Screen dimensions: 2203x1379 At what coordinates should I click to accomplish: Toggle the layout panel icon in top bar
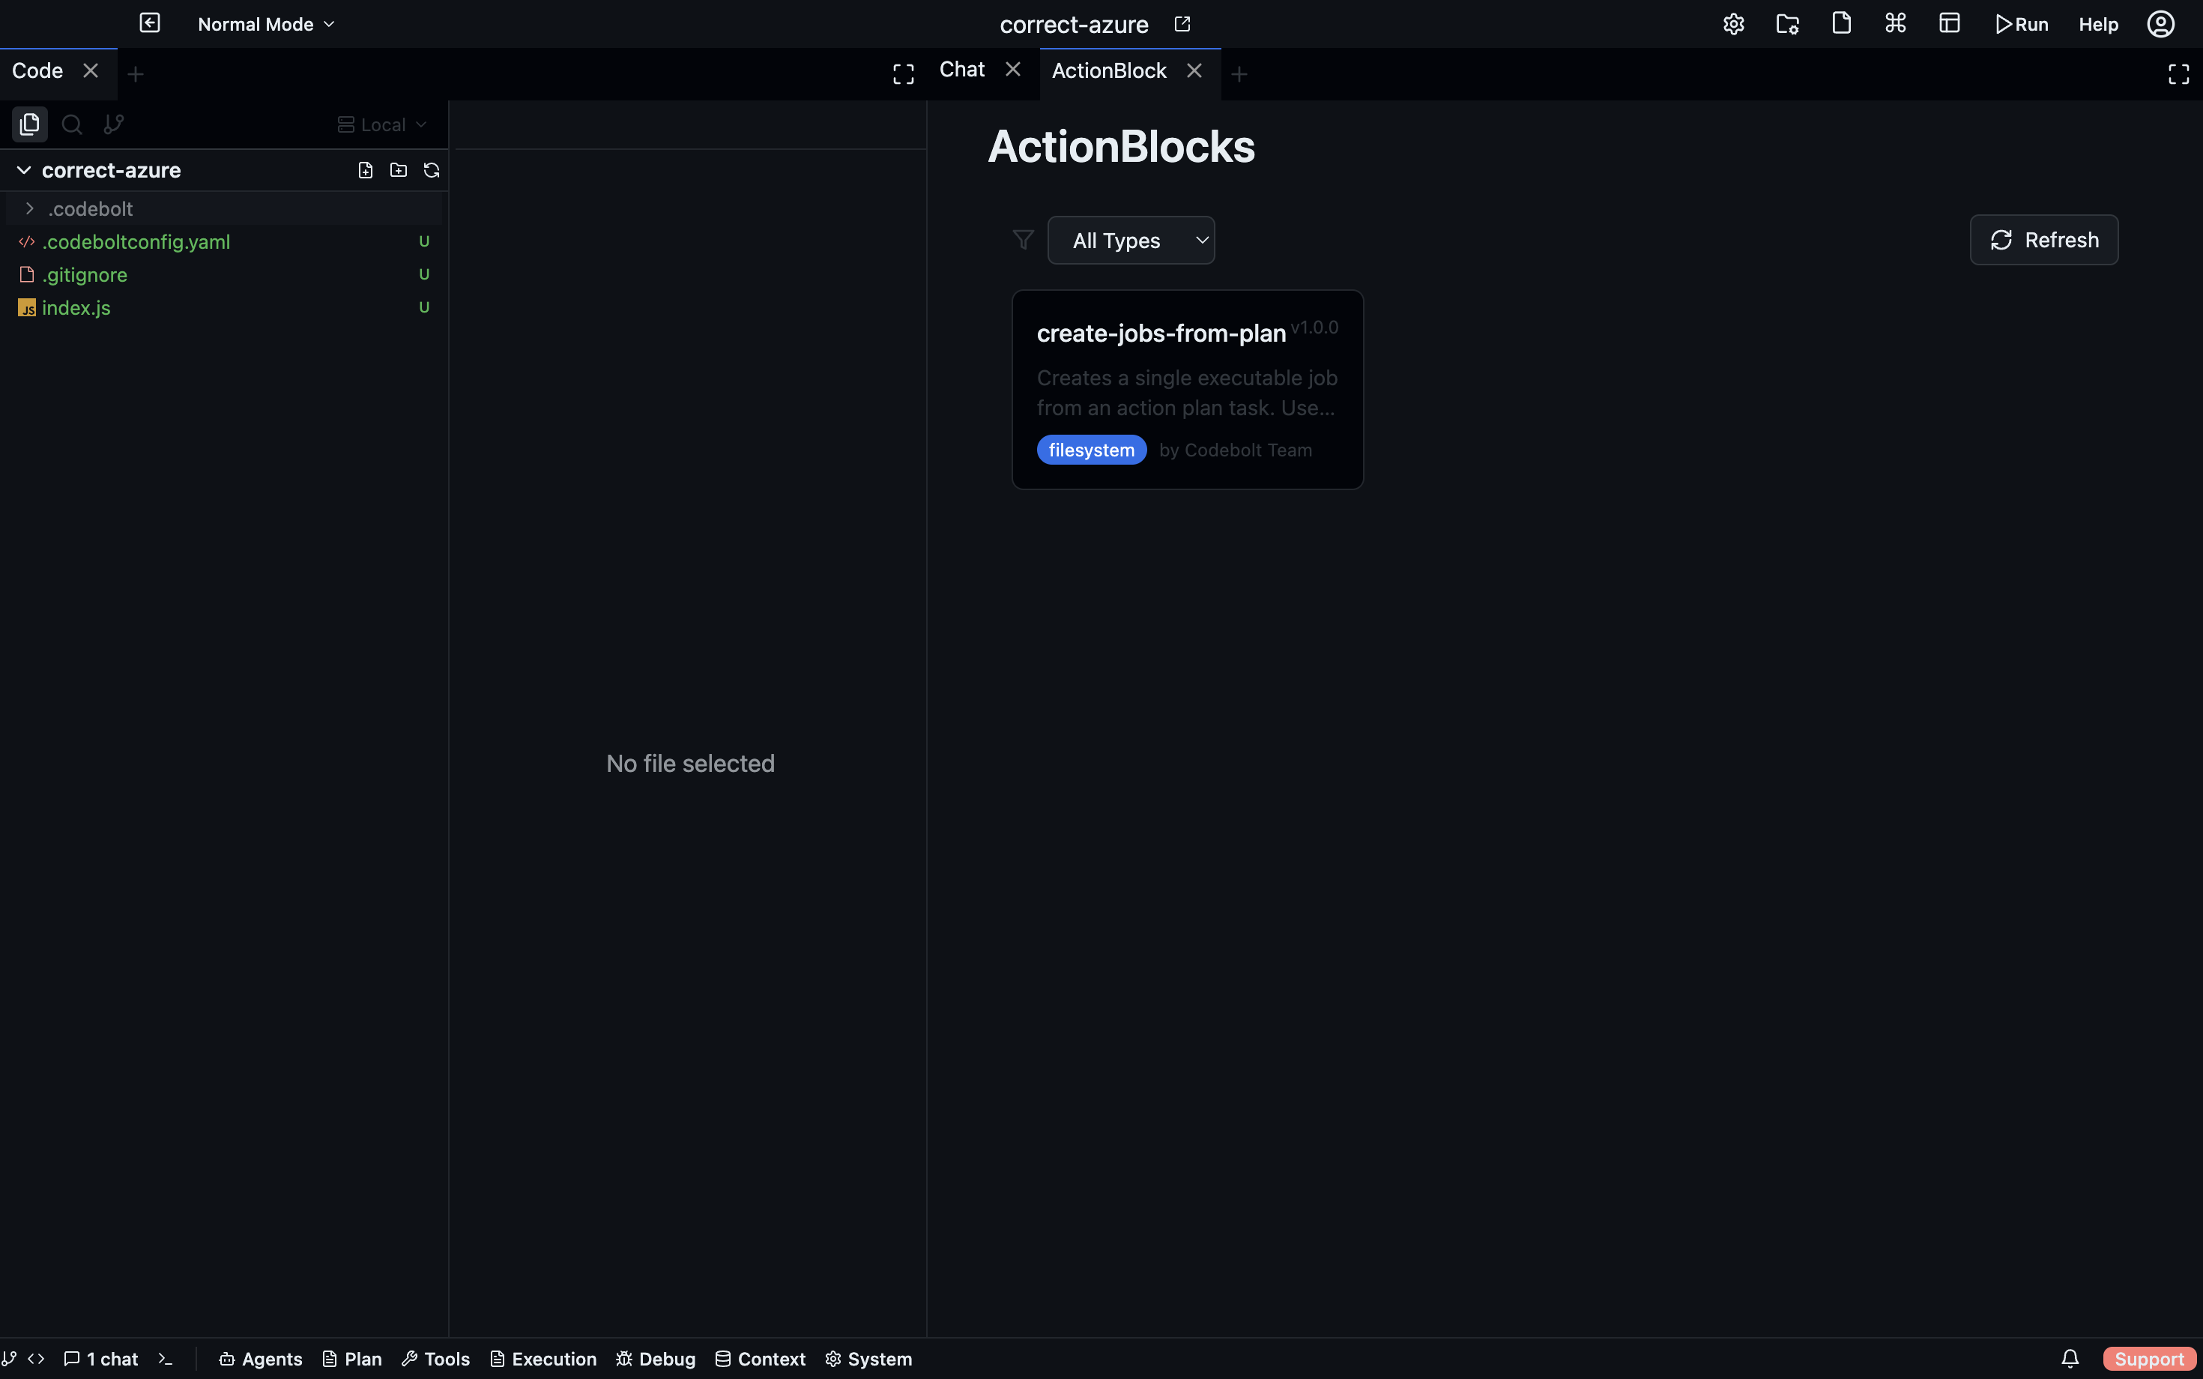(x=1950, y=22)
